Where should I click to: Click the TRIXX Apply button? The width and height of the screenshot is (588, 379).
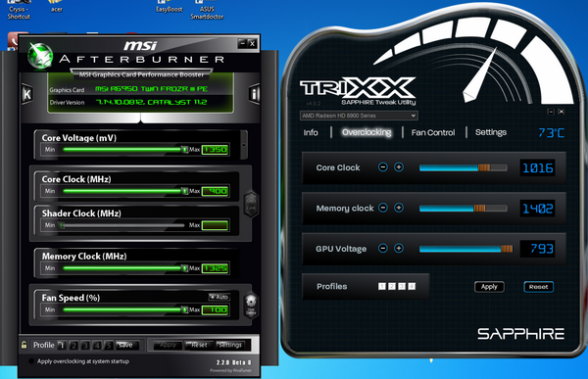click(x=489, y=287)
